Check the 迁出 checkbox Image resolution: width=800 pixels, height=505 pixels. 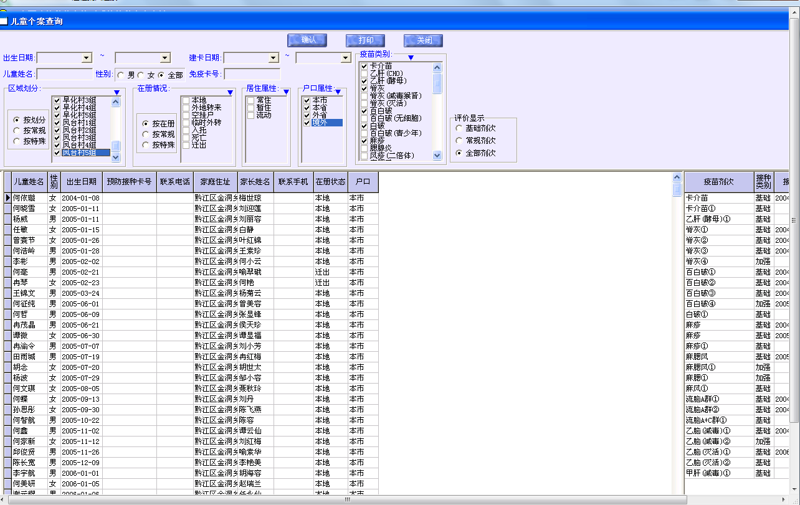186,145
